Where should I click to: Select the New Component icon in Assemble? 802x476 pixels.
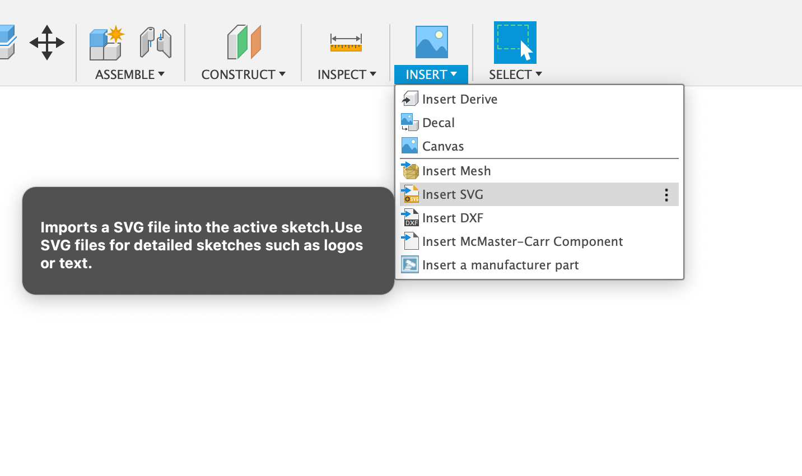click(106, 43)
